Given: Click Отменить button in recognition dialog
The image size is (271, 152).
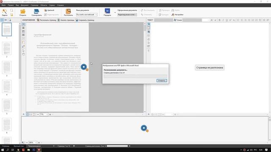Looking at the screenshot, I should click(x=162, y=81).
